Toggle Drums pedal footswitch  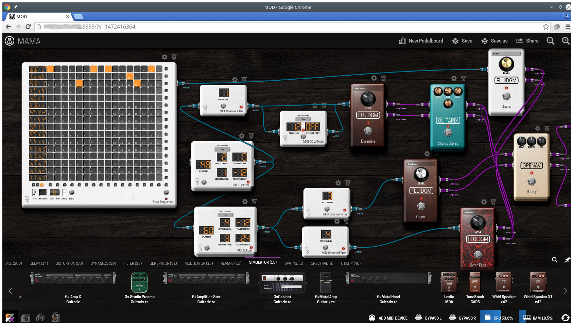click(x=506, y=96)
